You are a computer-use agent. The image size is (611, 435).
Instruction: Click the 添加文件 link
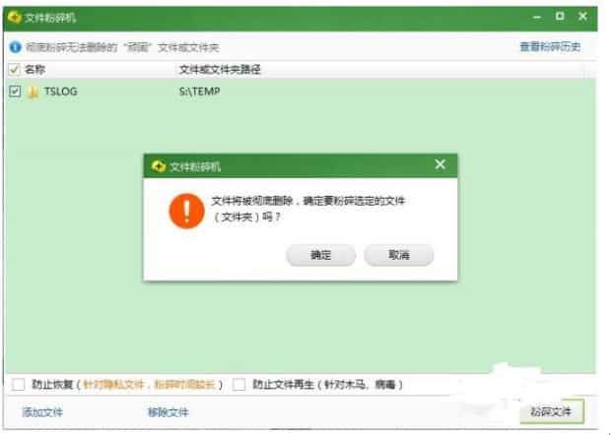[42, 412]
